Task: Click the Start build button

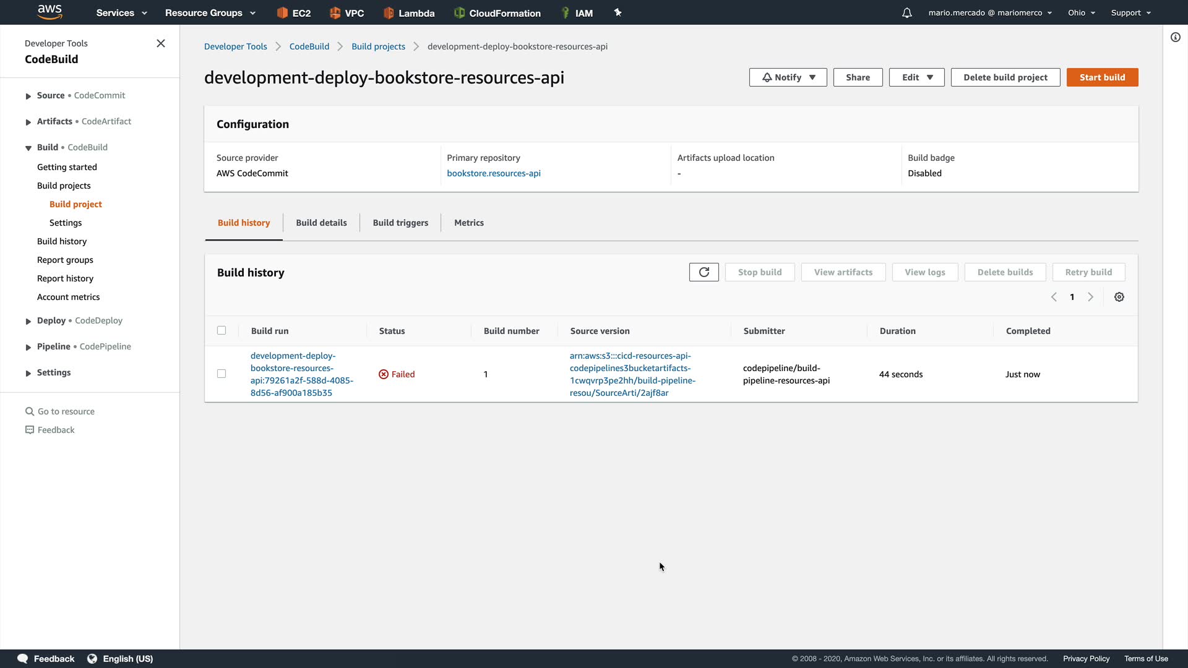Action: coord(1102,77)
